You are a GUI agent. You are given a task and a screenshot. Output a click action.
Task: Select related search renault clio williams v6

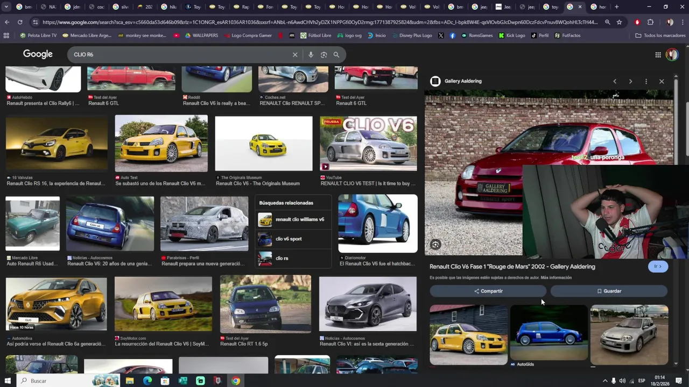(293, 219)
